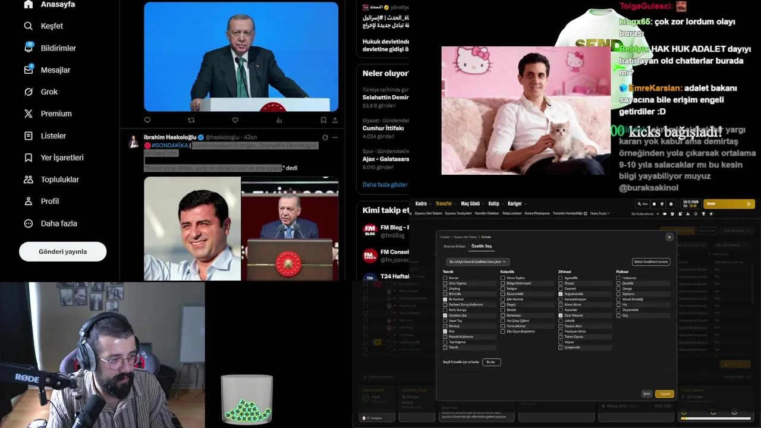Expand the Transfer menu chevron
Viewport: 761px width, 428px height.
point(456,204)
